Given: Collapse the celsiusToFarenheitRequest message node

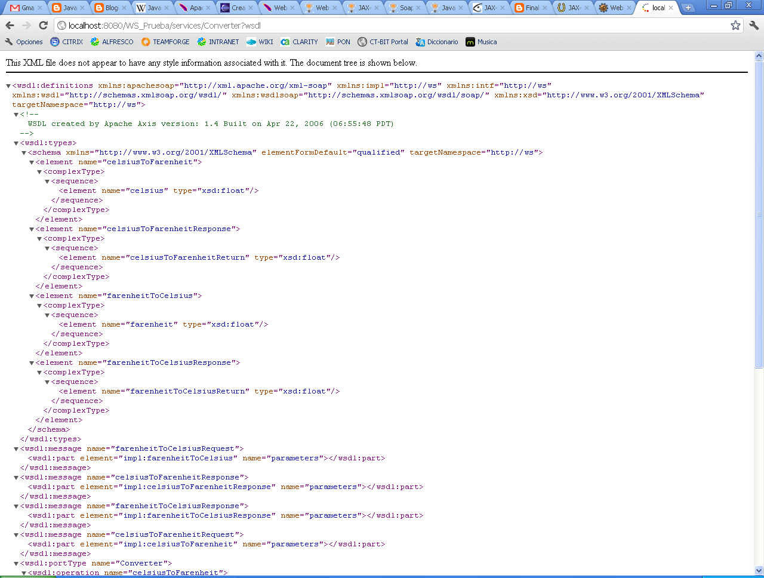Looking at the screenshot, I should (16, 535).
